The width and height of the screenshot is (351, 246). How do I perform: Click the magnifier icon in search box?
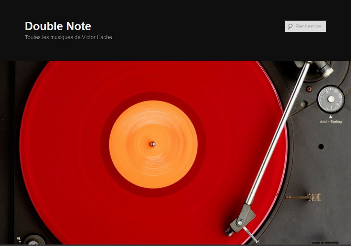coord(290,26)
